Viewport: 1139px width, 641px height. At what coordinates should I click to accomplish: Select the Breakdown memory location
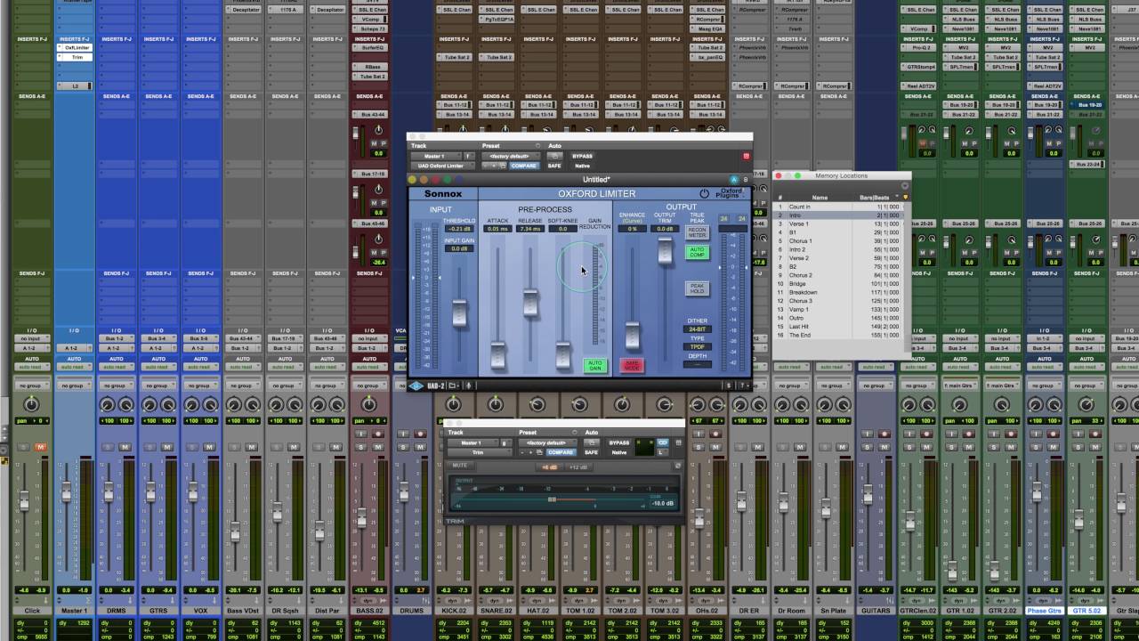tap(840, 292)
